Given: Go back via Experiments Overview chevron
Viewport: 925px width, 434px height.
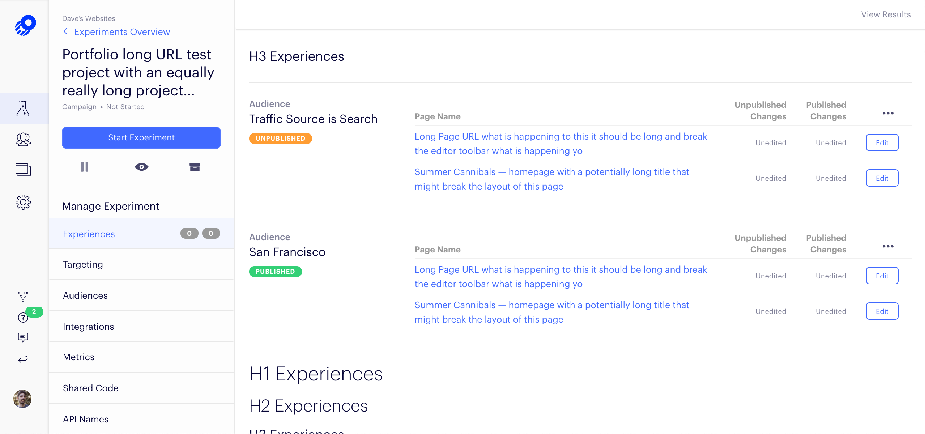Looking at the screenshot, I should 65,31.
